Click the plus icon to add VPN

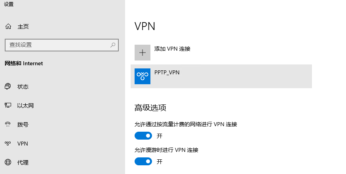pos(143,53)
